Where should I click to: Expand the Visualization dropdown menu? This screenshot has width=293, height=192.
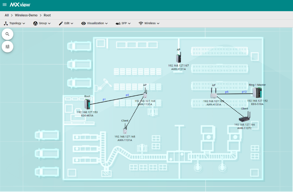click(95, 23)
